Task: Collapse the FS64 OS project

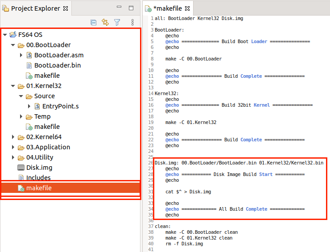Action: (5, 35)
